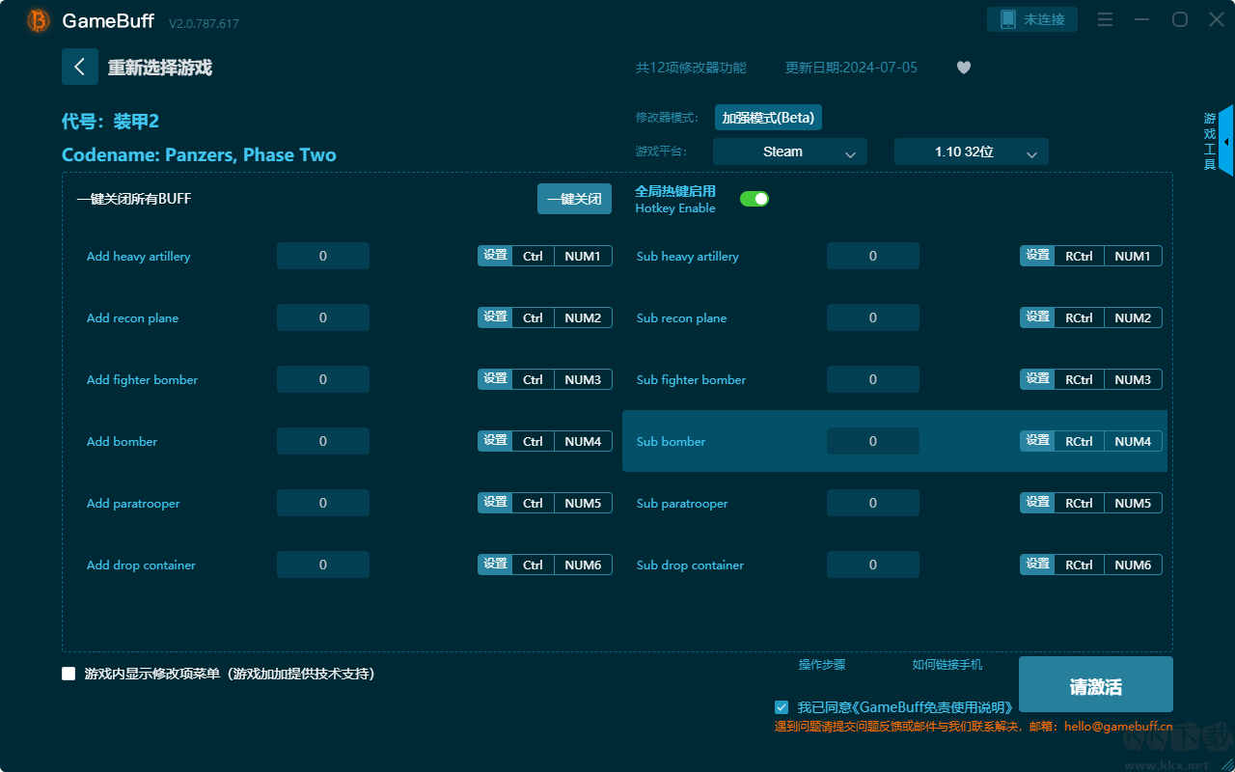Click the GameBuff logo icon

click(x=39, y=20)
